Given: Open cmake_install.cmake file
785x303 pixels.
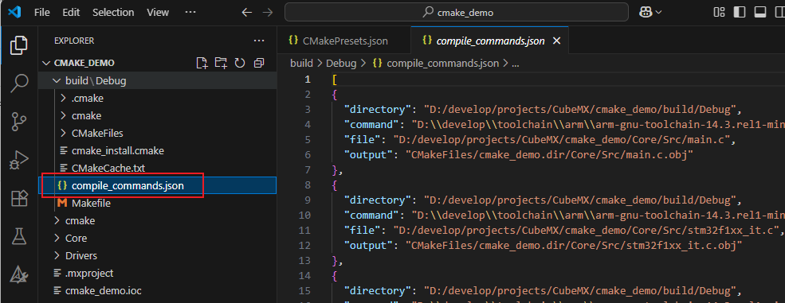Looking at the screenshot, I should point(118,150).
